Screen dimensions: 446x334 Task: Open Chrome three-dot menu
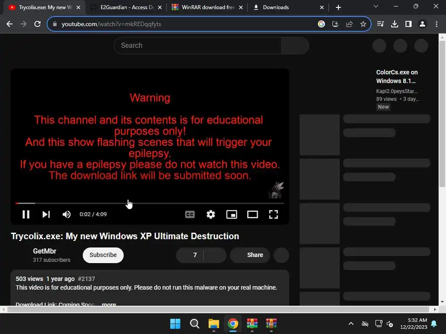pyautogui.click(x=436, y=24)
